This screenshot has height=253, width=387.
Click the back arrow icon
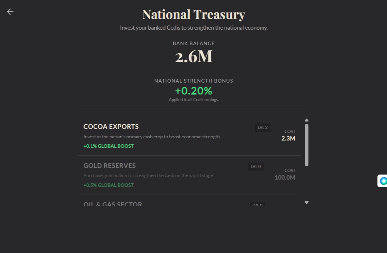[x=10, y=12]
